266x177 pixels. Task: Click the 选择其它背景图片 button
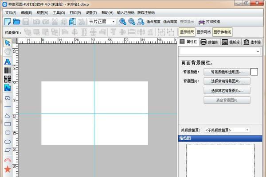(x=227, y=91)
